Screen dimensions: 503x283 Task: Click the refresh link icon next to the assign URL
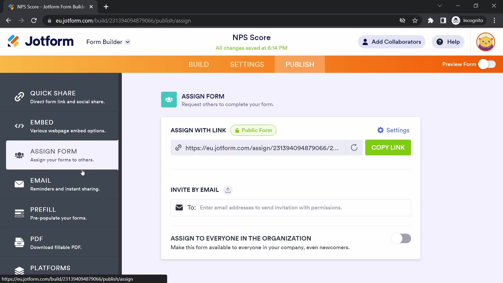click(354, 148)
